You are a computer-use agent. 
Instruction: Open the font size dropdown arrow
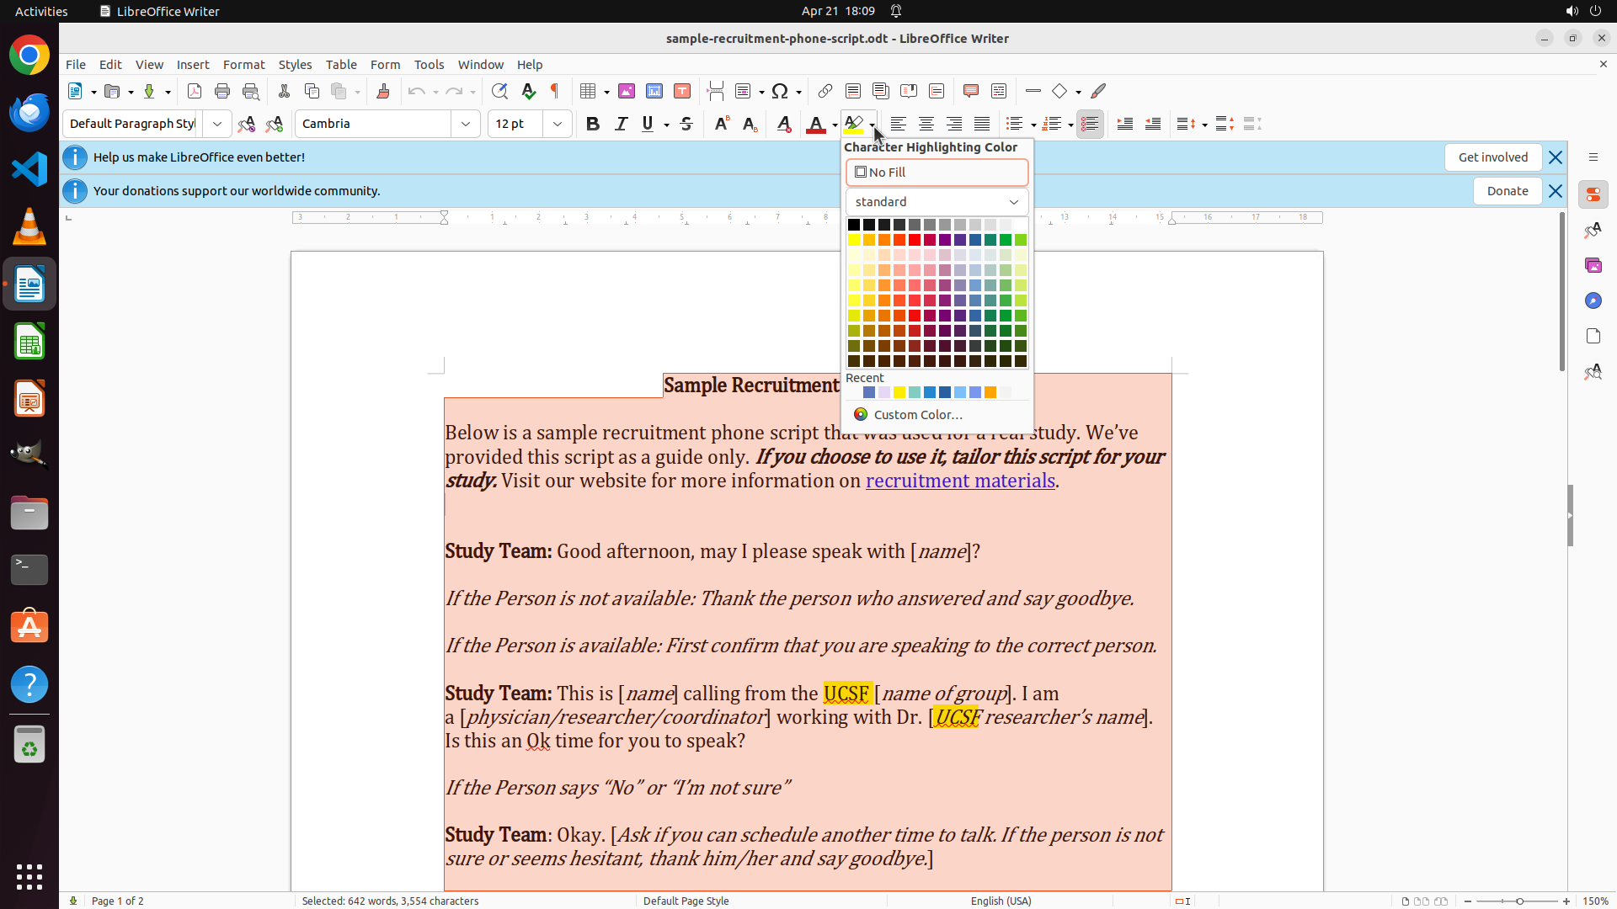click(558, 124)
